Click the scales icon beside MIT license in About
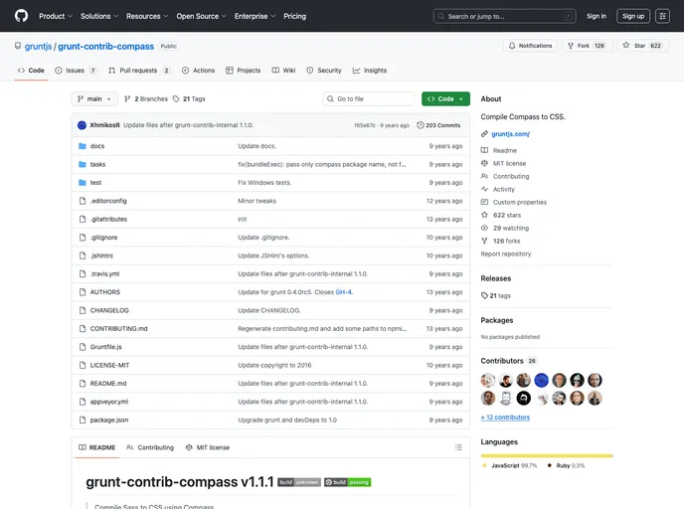This screenshot has width=684, height=509. (x=484, y=163)
